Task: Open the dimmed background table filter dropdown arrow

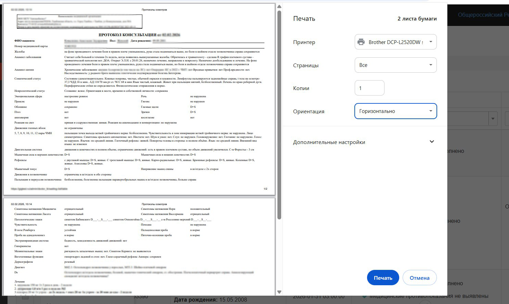Action: tap(493, 119)
